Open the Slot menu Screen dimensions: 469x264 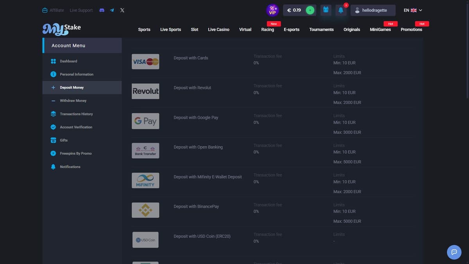click(x=195, y=29)
